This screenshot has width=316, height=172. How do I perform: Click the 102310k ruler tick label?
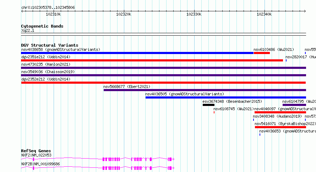[53, 14]
